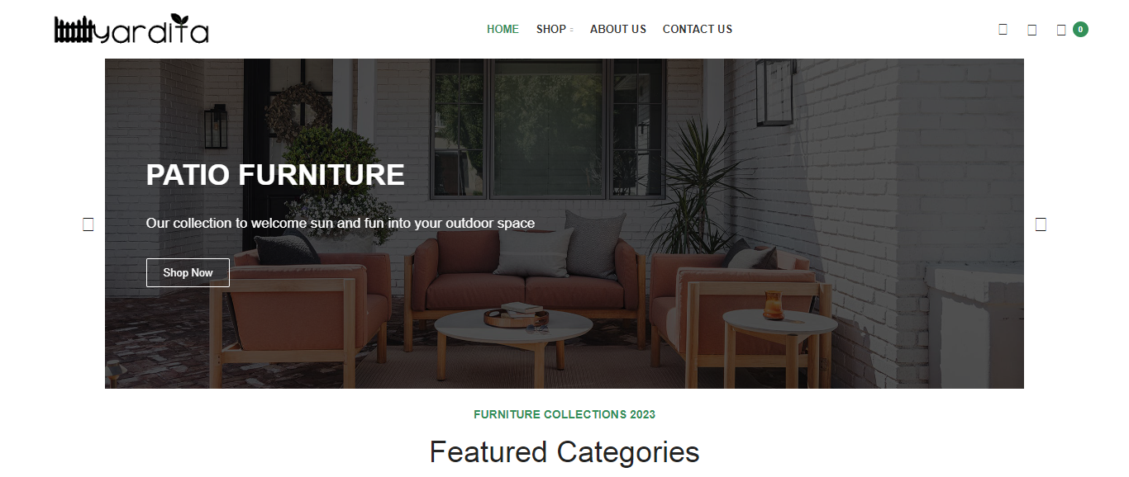Click the Yardita logo

click(131, 29)
